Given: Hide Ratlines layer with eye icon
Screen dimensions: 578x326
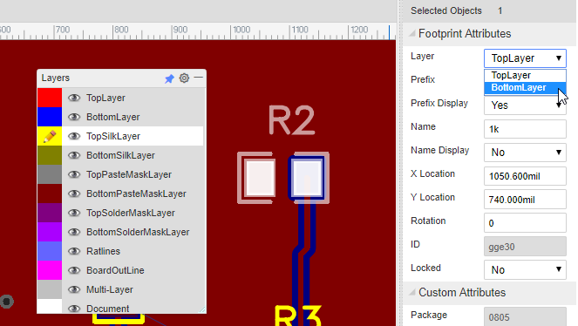Looking at the screenshot, I should (74, 251).
